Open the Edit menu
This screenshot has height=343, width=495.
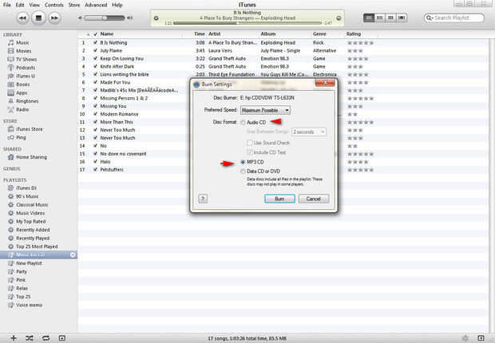coord(20,5)
